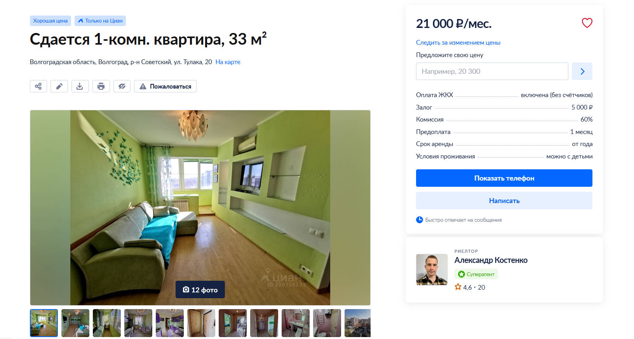Hide this listing with crossed-eye icon
The height and width of the screenshot is (339, 634).
(122, 86)
